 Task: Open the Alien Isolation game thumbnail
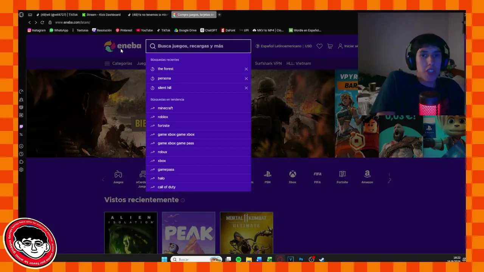pyautogui.click(x=131, y=233)
